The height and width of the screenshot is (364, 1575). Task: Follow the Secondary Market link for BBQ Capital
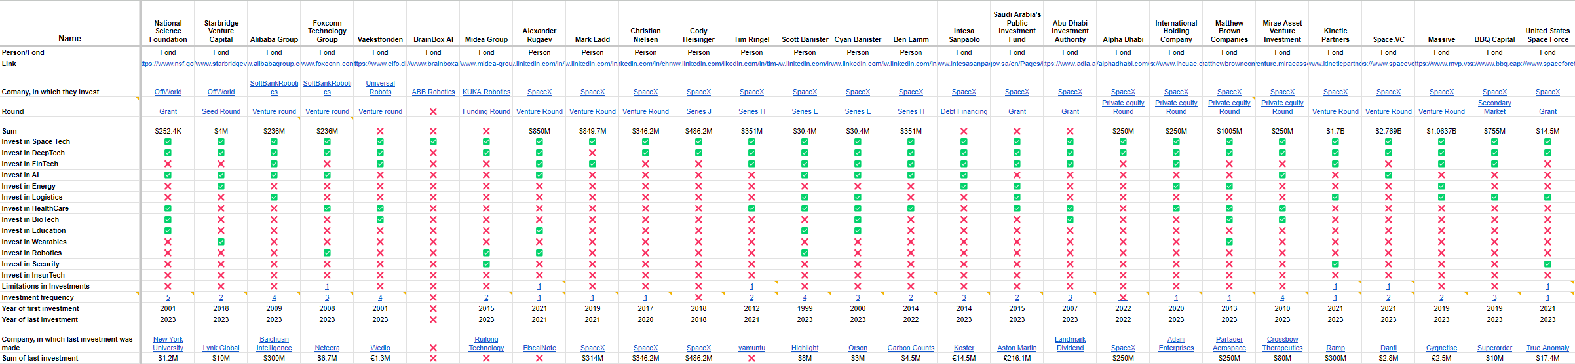(x=1494, y=107)
